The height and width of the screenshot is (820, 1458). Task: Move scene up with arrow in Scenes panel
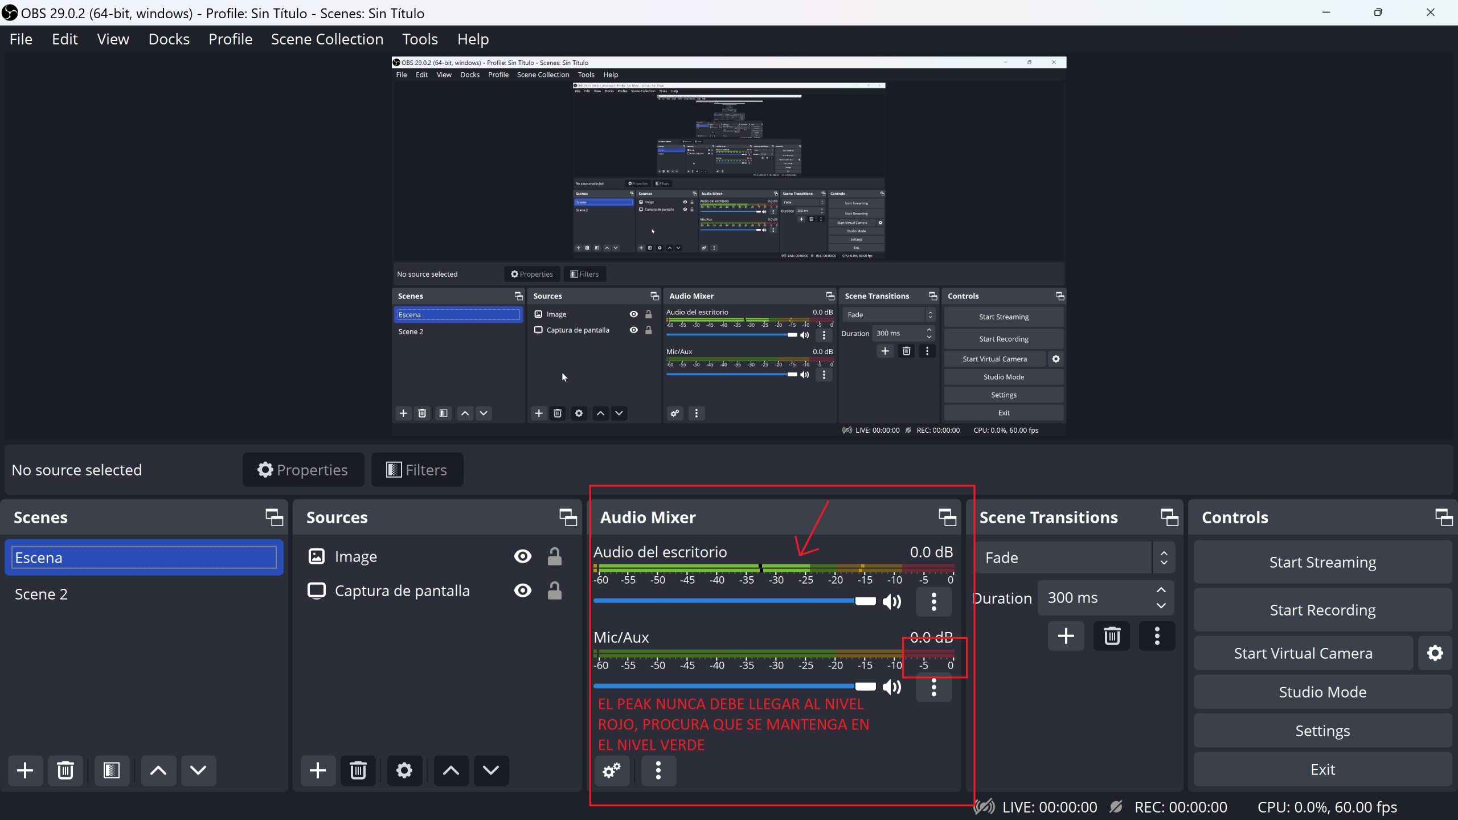[158, 770]
